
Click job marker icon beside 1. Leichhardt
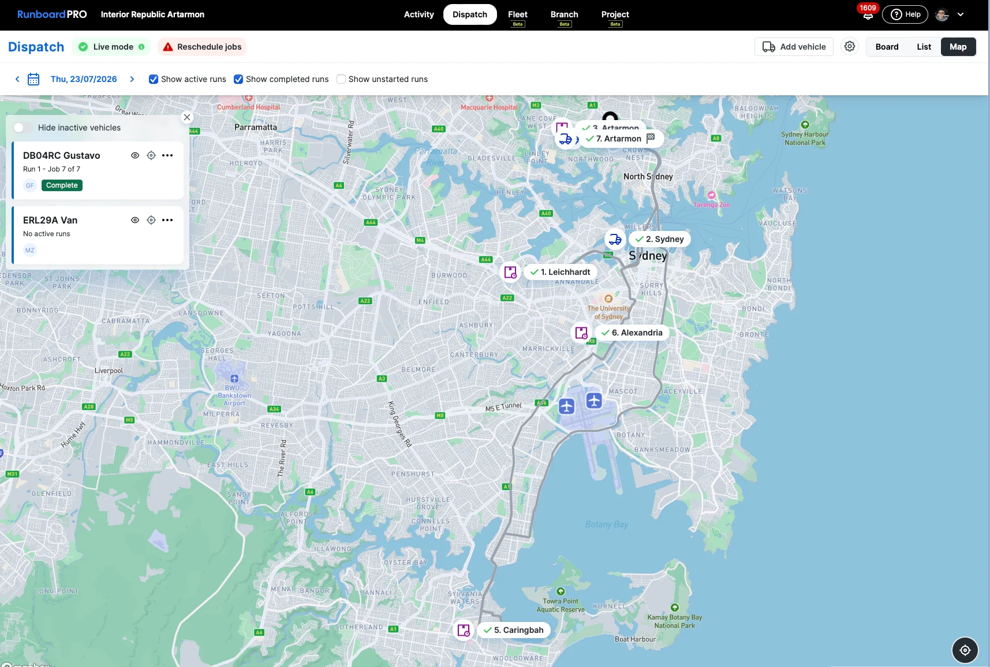point(510,272)
